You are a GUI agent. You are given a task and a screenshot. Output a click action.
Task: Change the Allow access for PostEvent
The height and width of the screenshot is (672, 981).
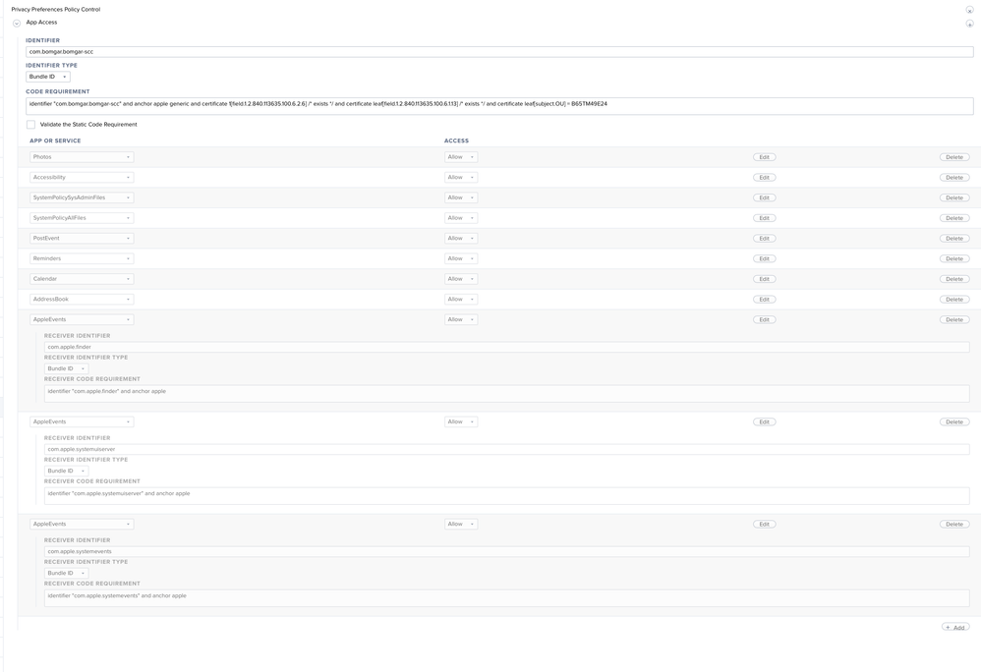tap(461, 238)
